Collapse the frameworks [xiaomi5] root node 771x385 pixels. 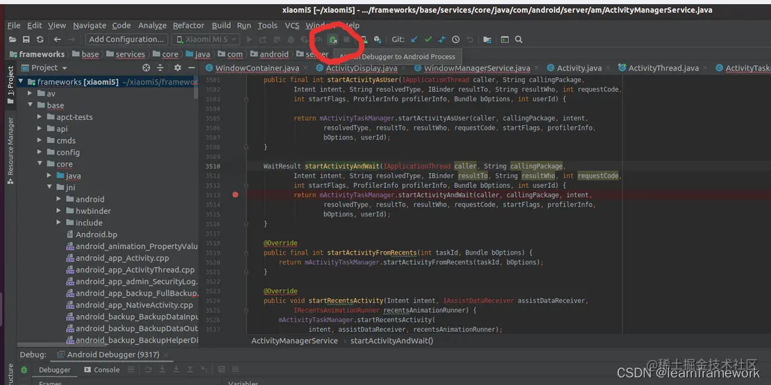22,82
